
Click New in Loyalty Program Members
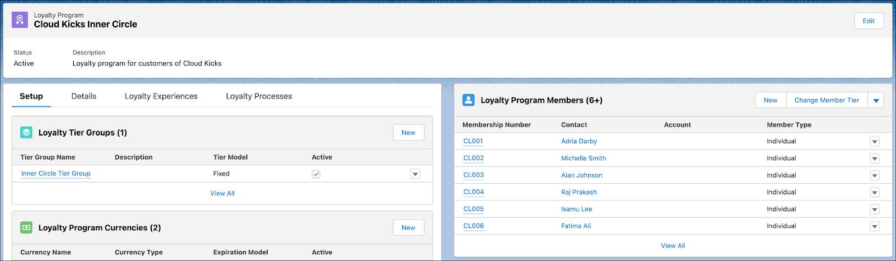point(771,100)
